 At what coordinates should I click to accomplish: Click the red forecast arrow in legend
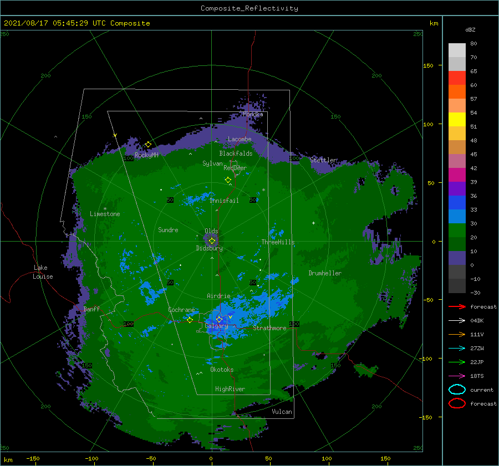click(457, 306)
